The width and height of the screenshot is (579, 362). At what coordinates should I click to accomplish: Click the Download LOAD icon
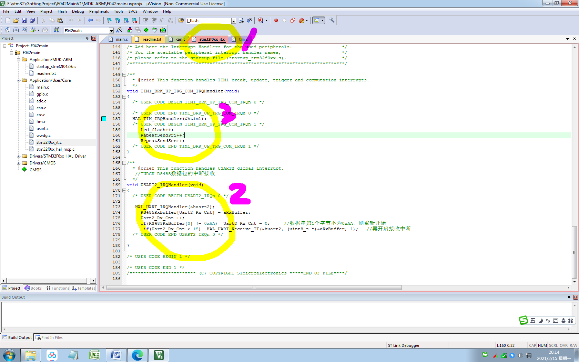point(56,30)
